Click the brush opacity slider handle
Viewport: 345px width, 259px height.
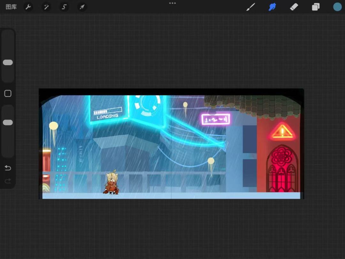tap(8, 122)
